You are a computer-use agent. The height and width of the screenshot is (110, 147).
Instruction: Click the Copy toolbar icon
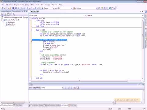21,8
